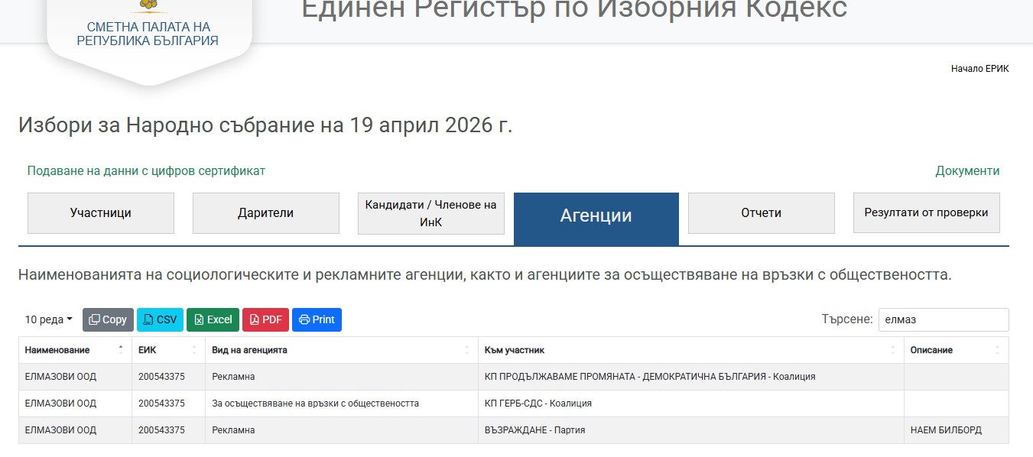Screen dimensions: 1033x457
Task: Open Подаване на данни с цифров сертификат
Action: [x=146, y=171]
